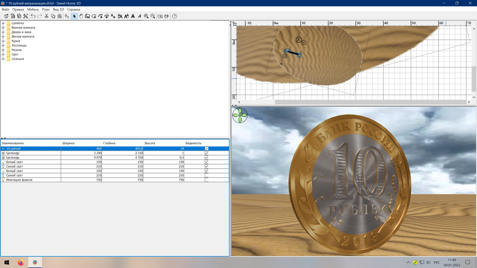Screen dimensions: 477x268
Task: Expand the Lumières catalog folder
Action: coord(3,23)
